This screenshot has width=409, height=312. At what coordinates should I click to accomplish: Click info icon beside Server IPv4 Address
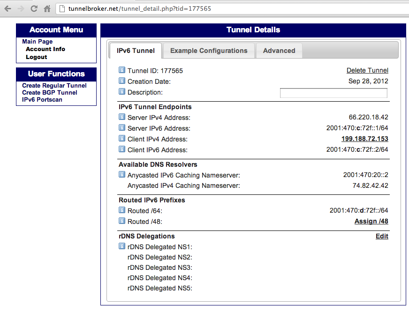(x=122, y=117)
